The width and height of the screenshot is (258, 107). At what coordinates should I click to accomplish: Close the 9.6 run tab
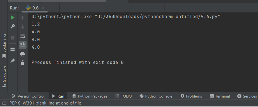coord(43,8)
